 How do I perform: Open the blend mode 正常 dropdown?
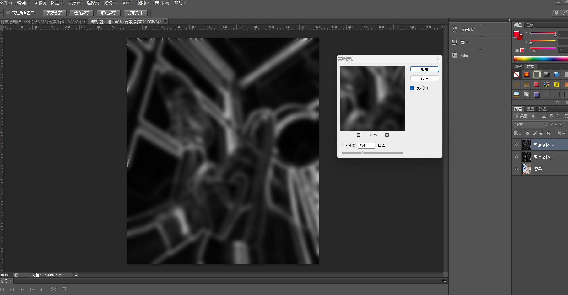click(x=531, y=124)
